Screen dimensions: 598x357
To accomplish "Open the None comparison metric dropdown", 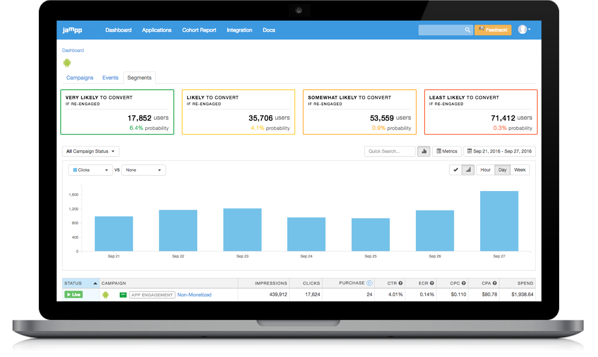I will (143, 170).
